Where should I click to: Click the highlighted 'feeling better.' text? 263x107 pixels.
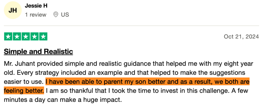pyautogui.click(x=24, y=90)
